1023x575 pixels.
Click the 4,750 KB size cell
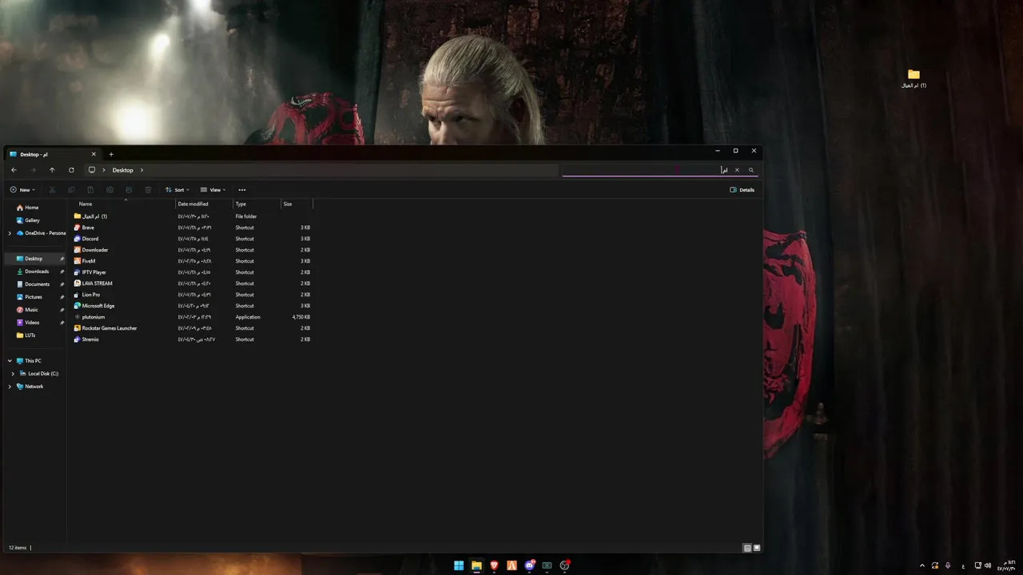[x=301, y=317]
